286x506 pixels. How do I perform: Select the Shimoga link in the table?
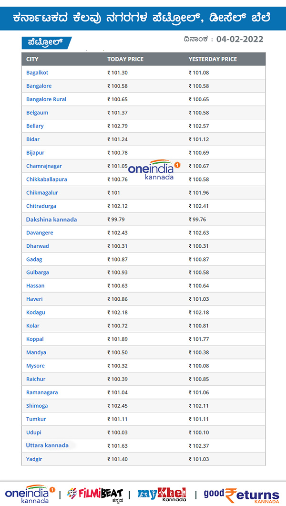click(37, 405)
